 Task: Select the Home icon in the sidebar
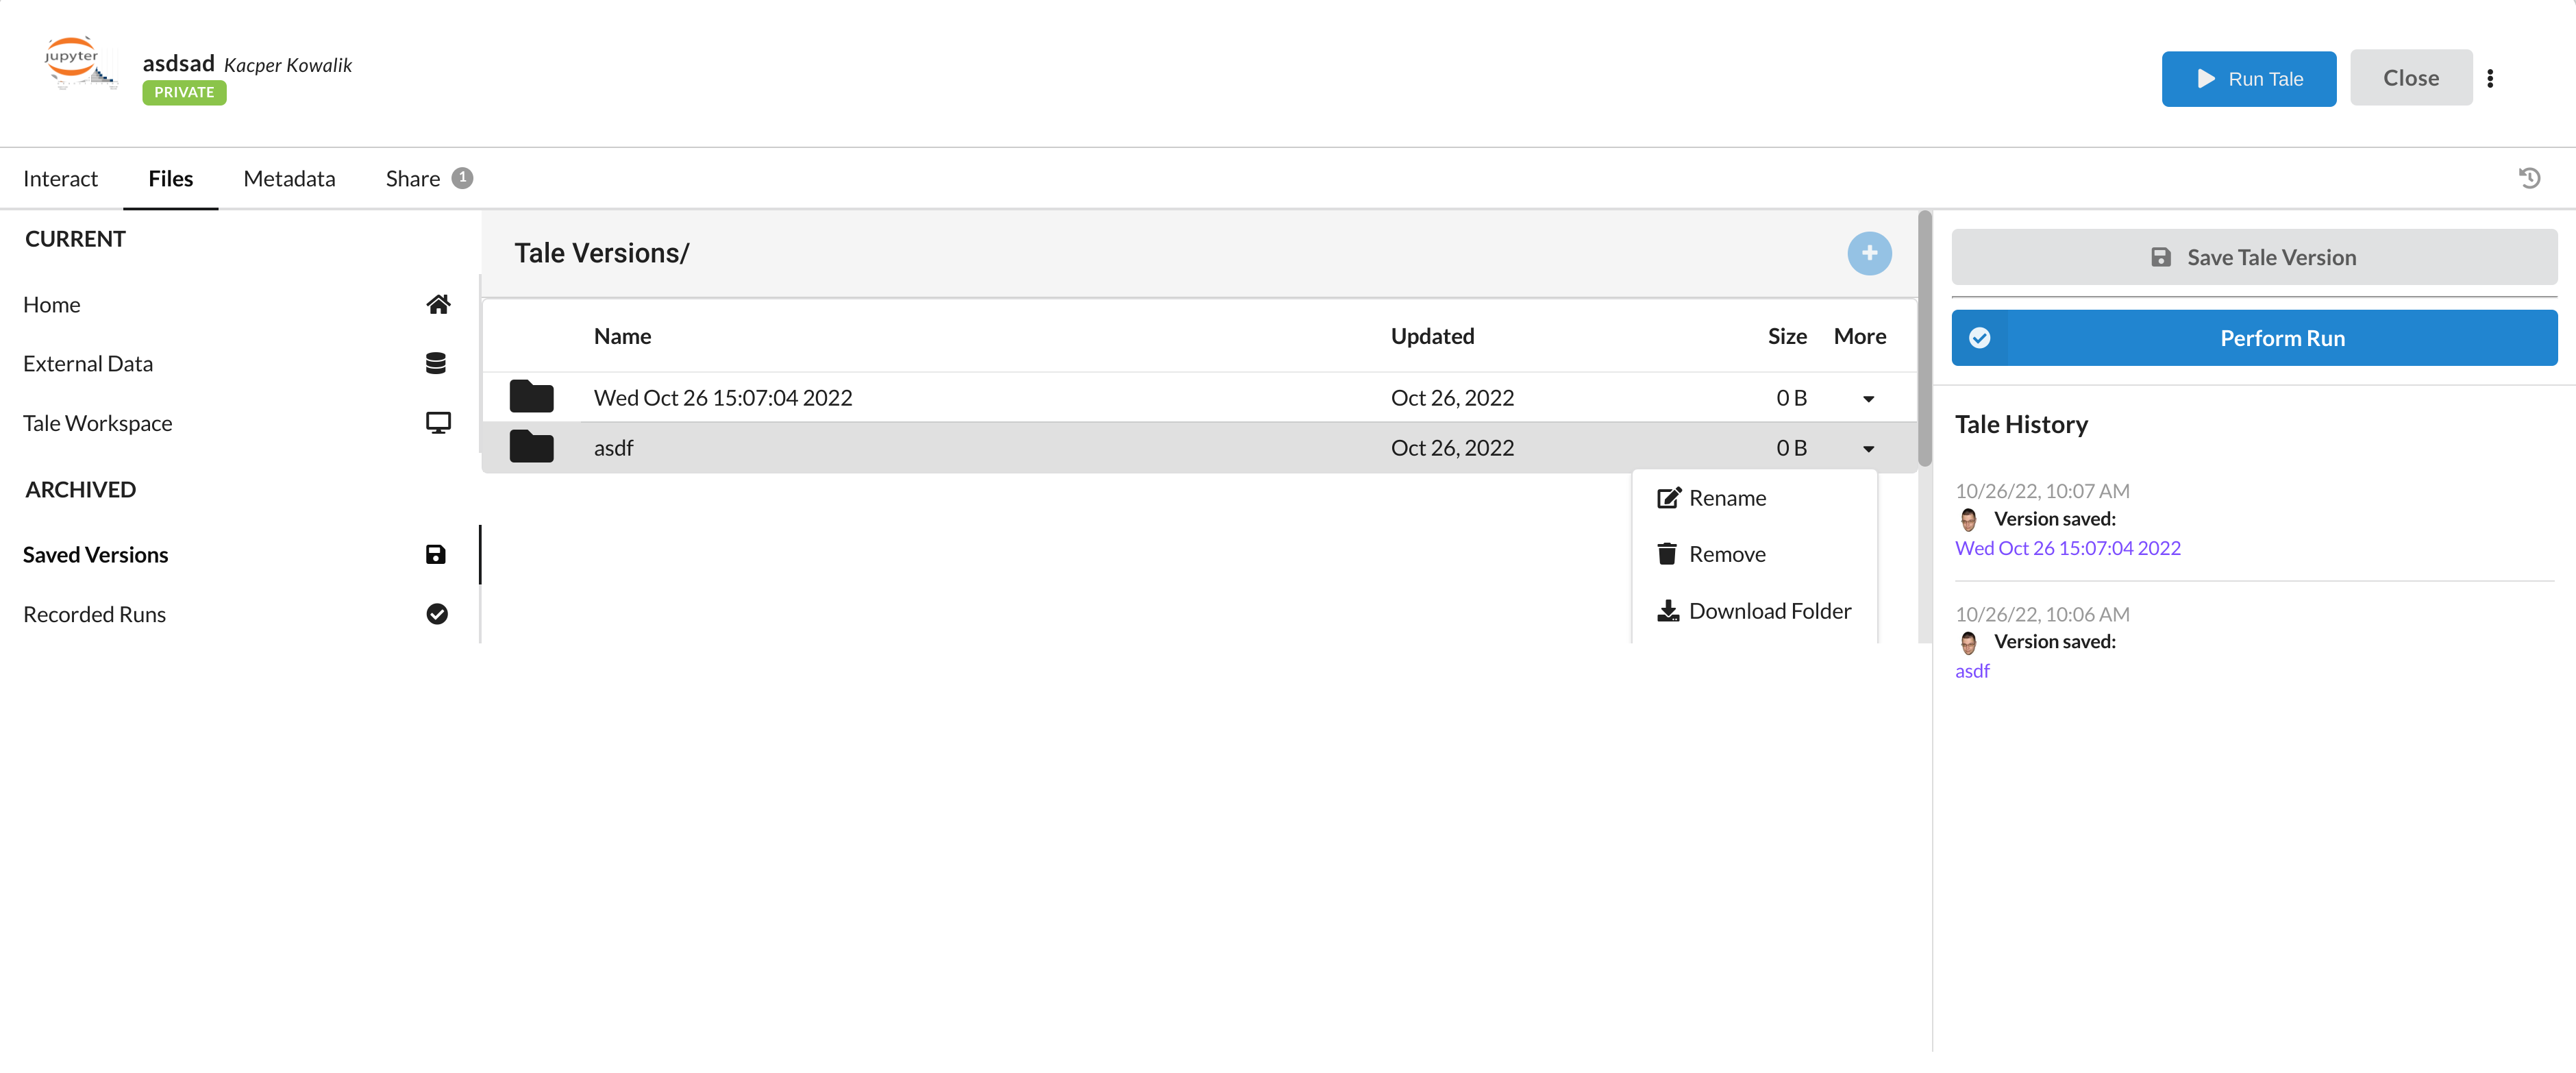[x=438, y=304]
